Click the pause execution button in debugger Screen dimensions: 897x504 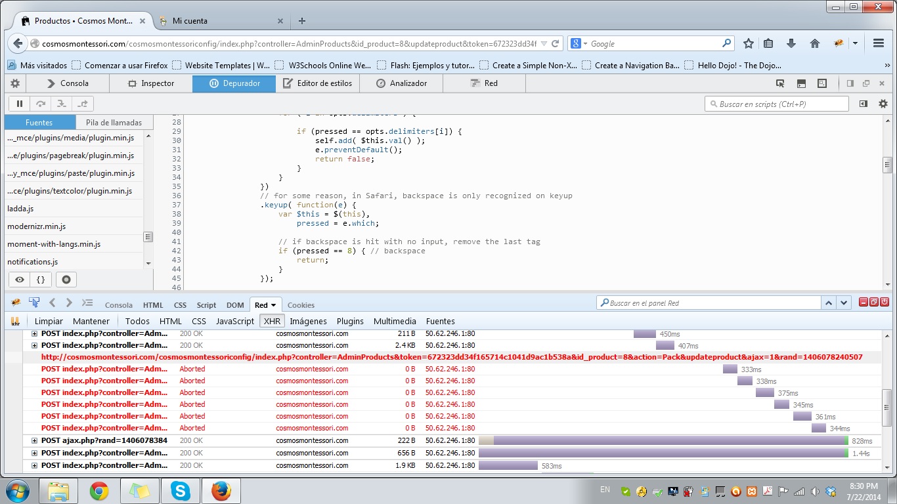click(20, 104)
